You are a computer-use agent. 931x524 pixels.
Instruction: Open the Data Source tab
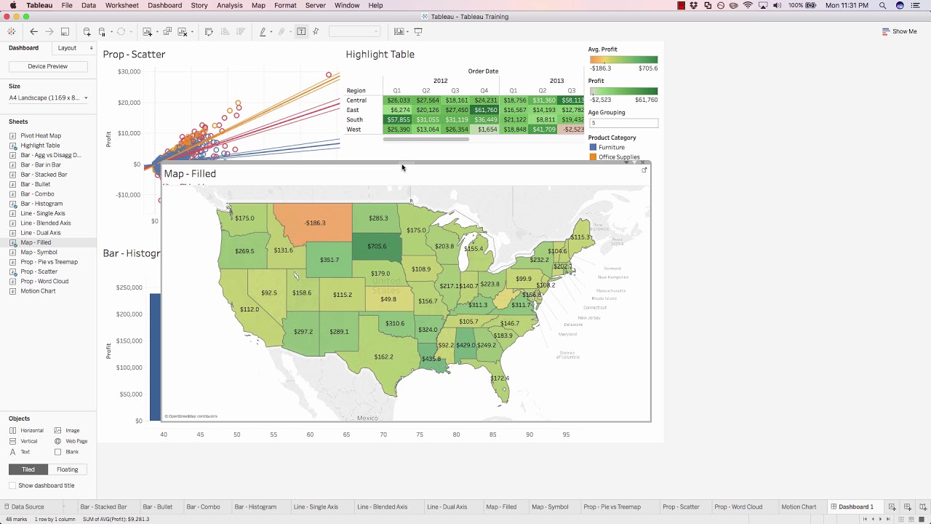click(x=24, y=507)
